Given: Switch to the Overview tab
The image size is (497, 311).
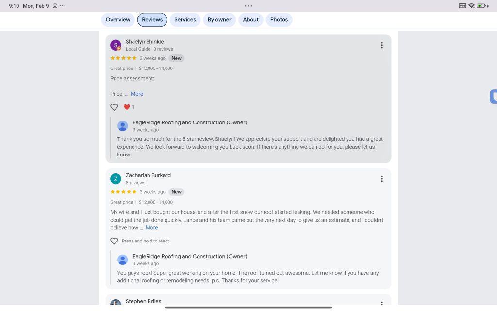Looking at the screenshot, I should point(118,20).
